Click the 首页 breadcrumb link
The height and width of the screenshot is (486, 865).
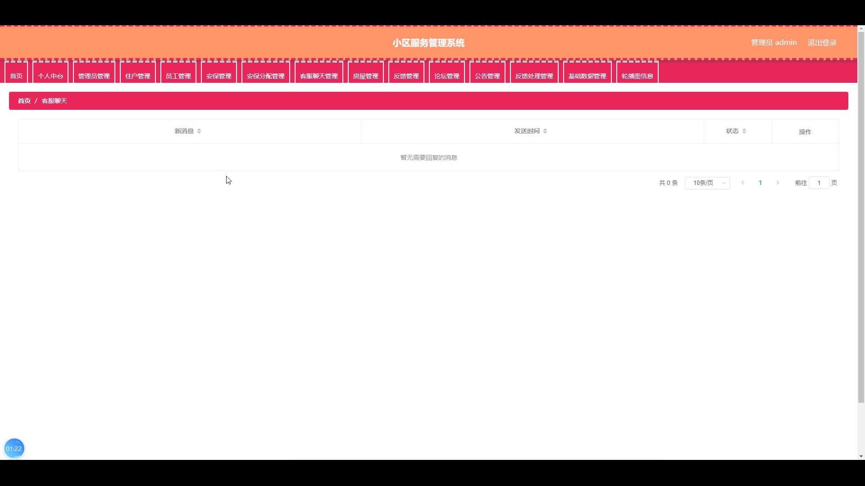click(24, 101)
